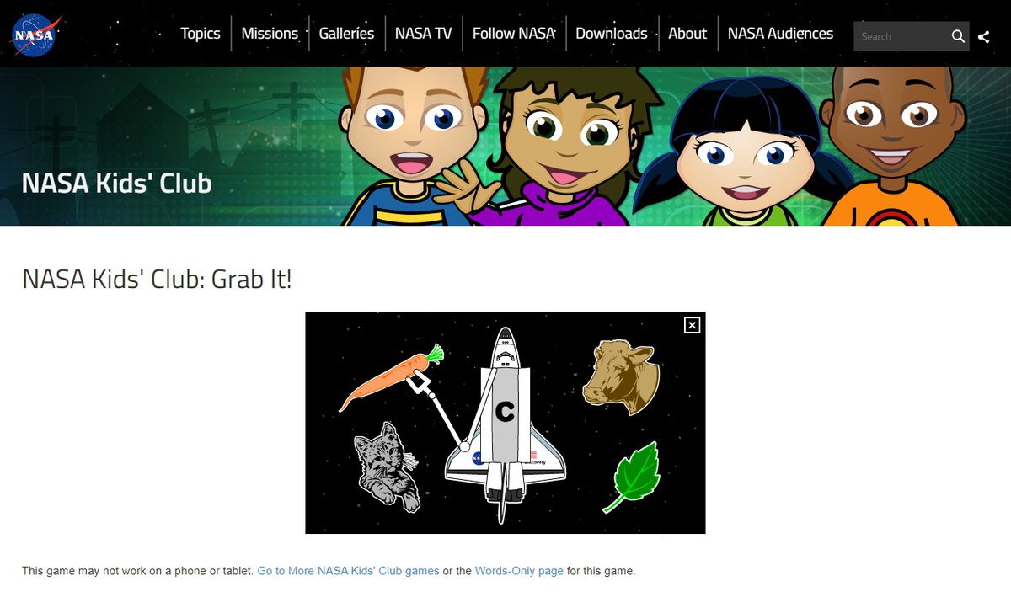This screenshot has width=1011, height=608.
Task: Open the Follow NASA menu
Action: (514, 34)
